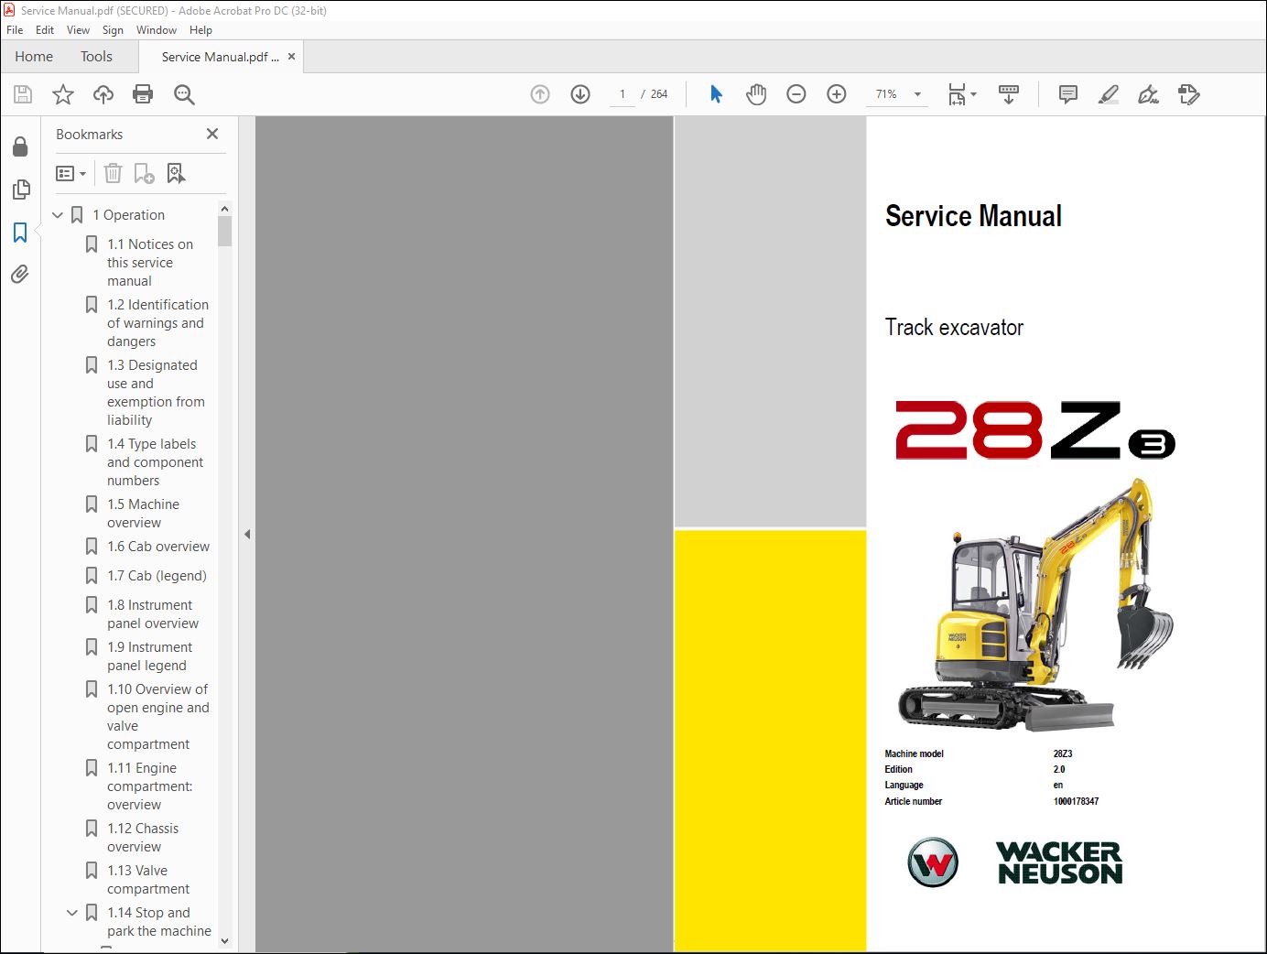
Task: Open the Page Thumbnails panel
Action: pyautogui.click(x=20, y=190)
